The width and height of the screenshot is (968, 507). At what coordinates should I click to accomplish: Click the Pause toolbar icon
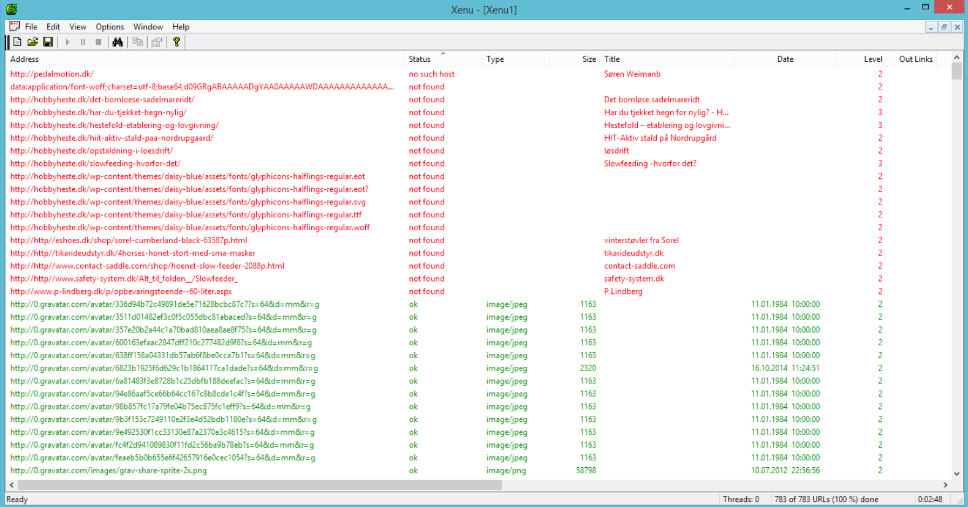click(83, 42)
